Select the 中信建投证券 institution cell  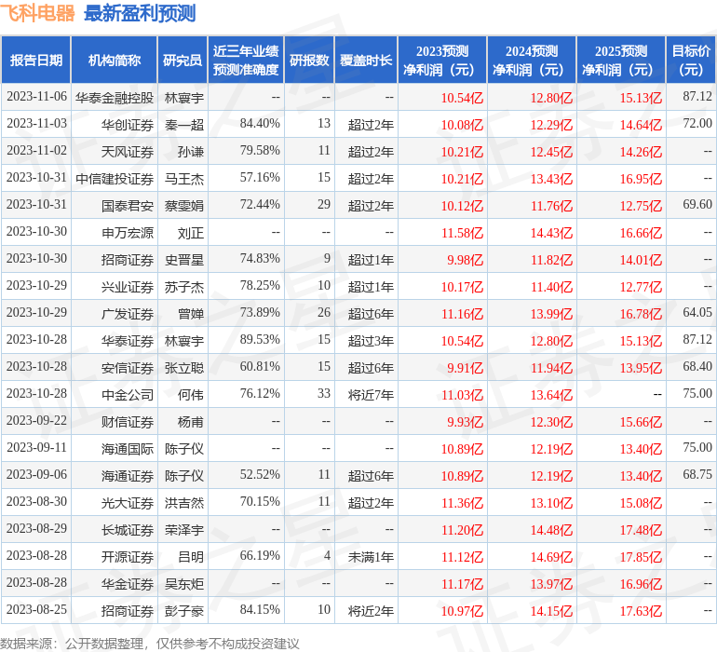tap(115, 179)
